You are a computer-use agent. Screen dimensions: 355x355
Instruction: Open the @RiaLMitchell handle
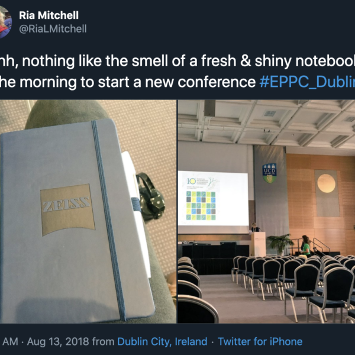click(x=53, y=28)
